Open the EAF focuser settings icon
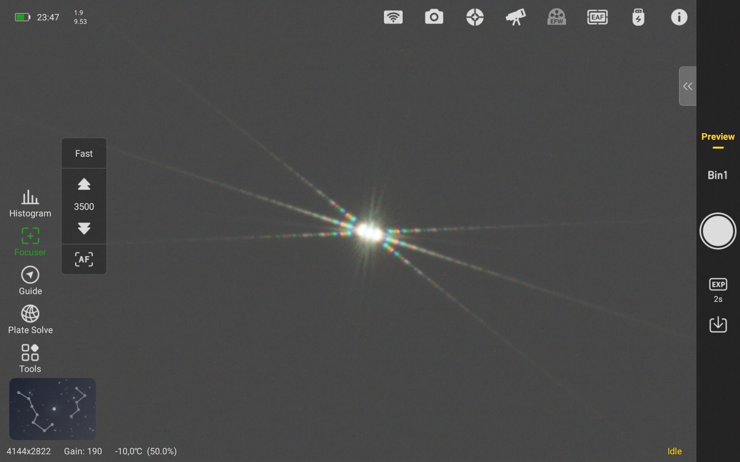 597,17
